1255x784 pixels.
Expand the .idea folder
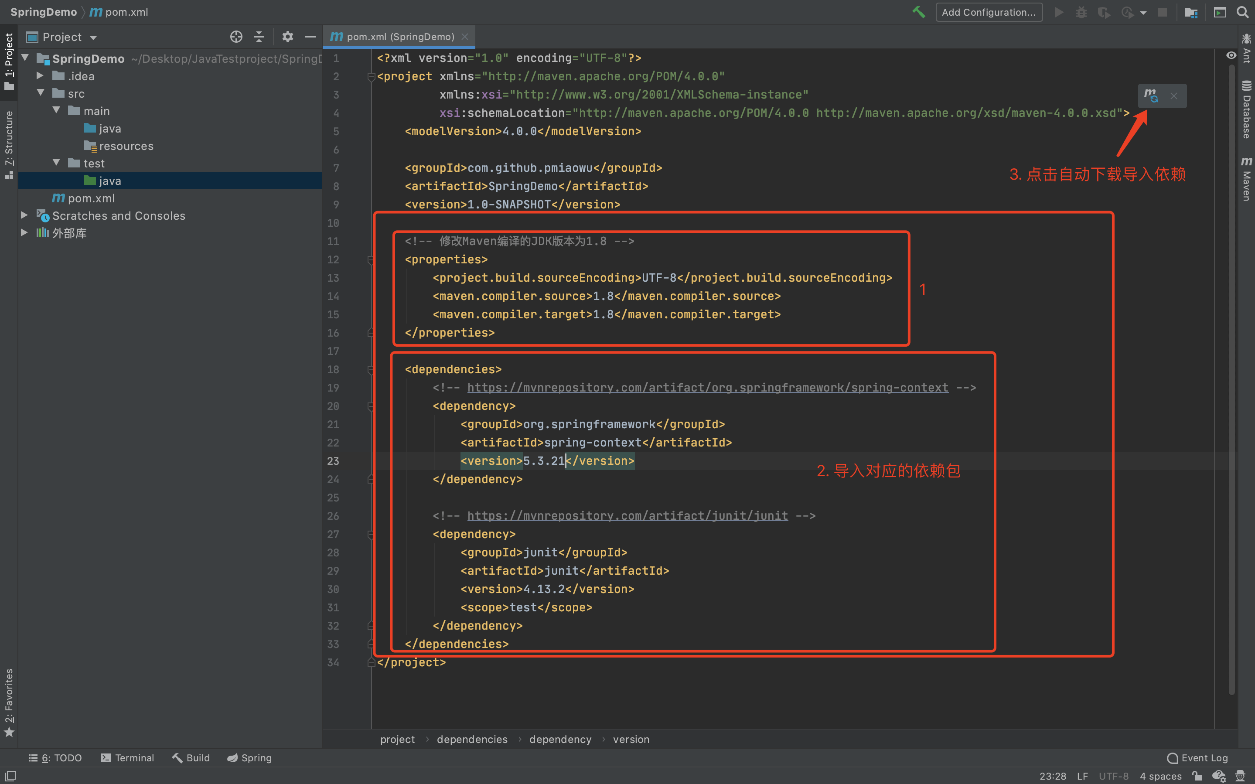[40, 76]
